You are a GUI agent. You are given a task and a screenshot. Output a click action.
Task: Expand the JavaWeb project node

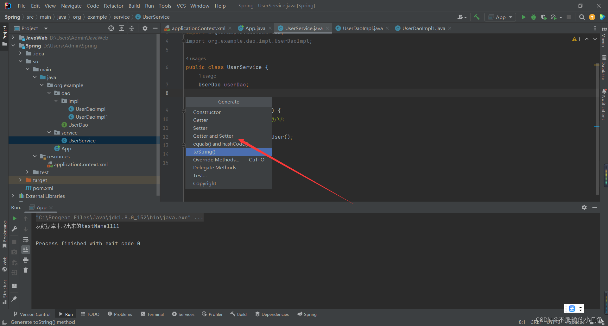(x=13, y=38)
